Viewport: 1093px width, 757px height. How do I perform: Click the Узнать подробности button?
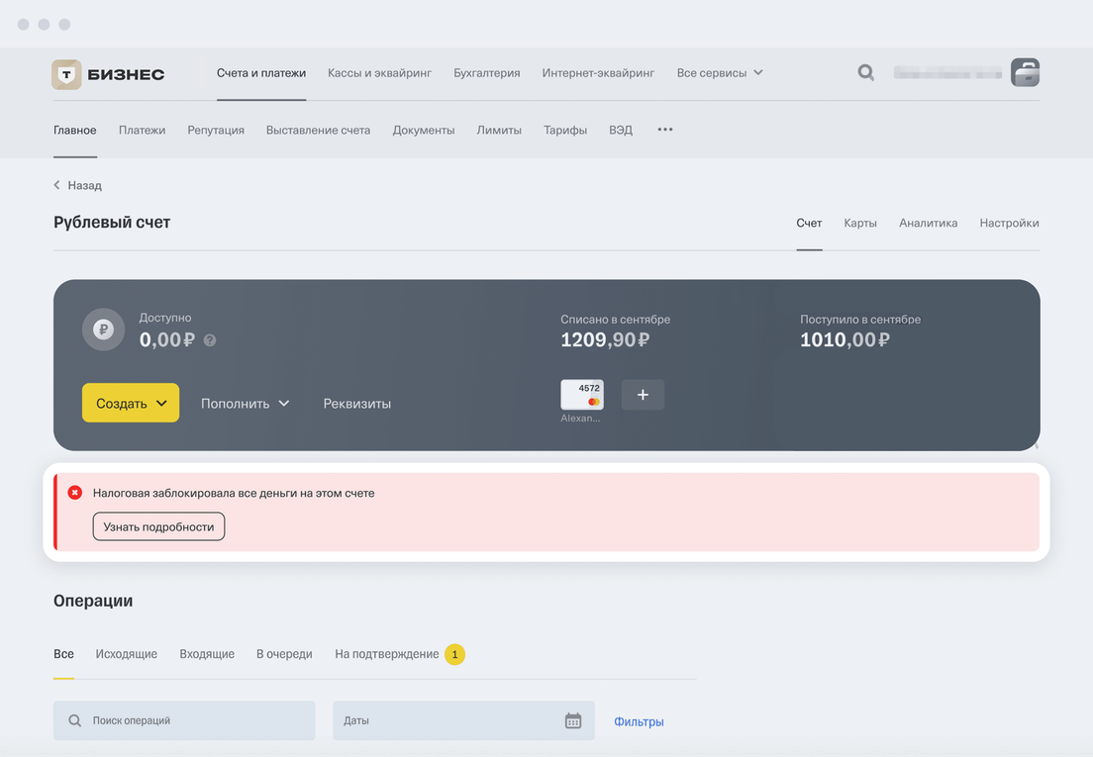159,526
